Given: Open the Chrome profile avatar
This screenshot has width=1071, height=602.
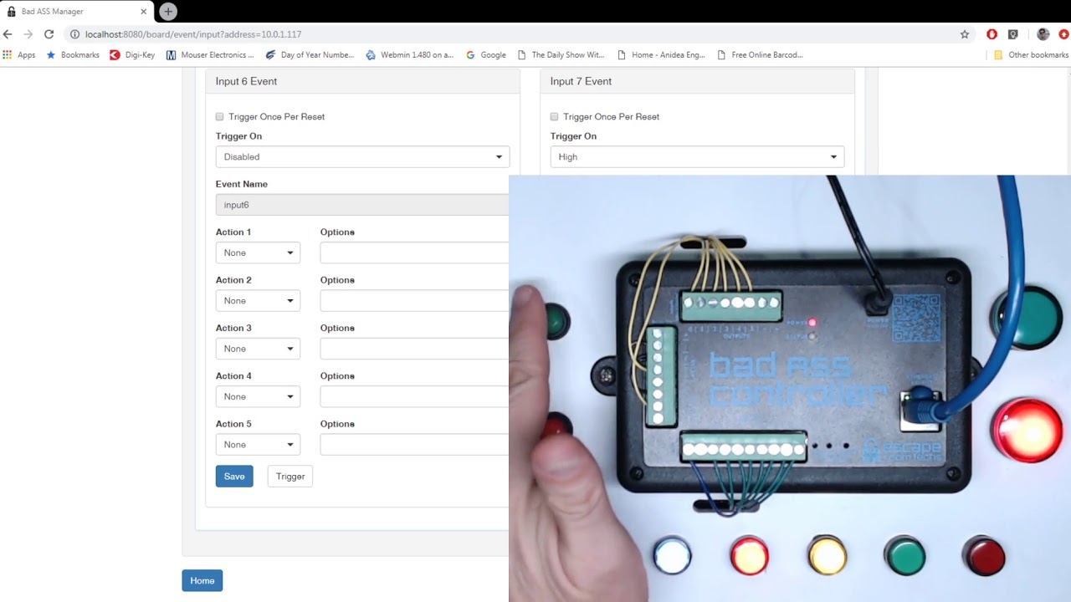Looking at the screenshot, I should coord(1043,34).
